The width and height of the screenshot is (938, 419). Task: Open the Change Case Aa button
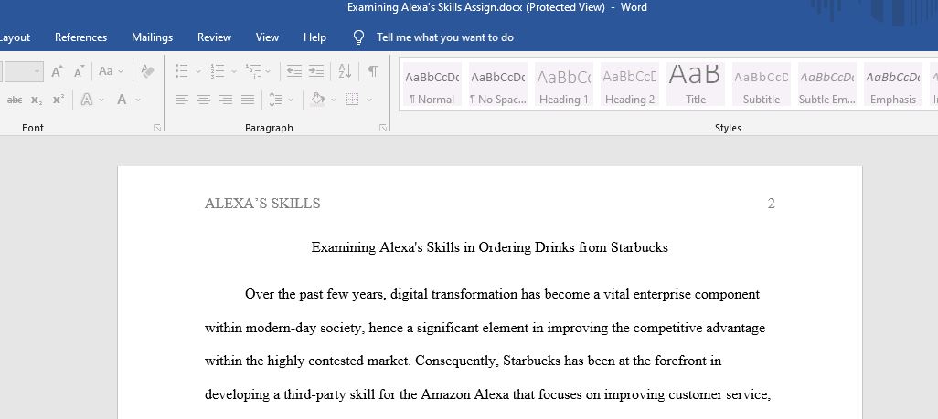106,71
